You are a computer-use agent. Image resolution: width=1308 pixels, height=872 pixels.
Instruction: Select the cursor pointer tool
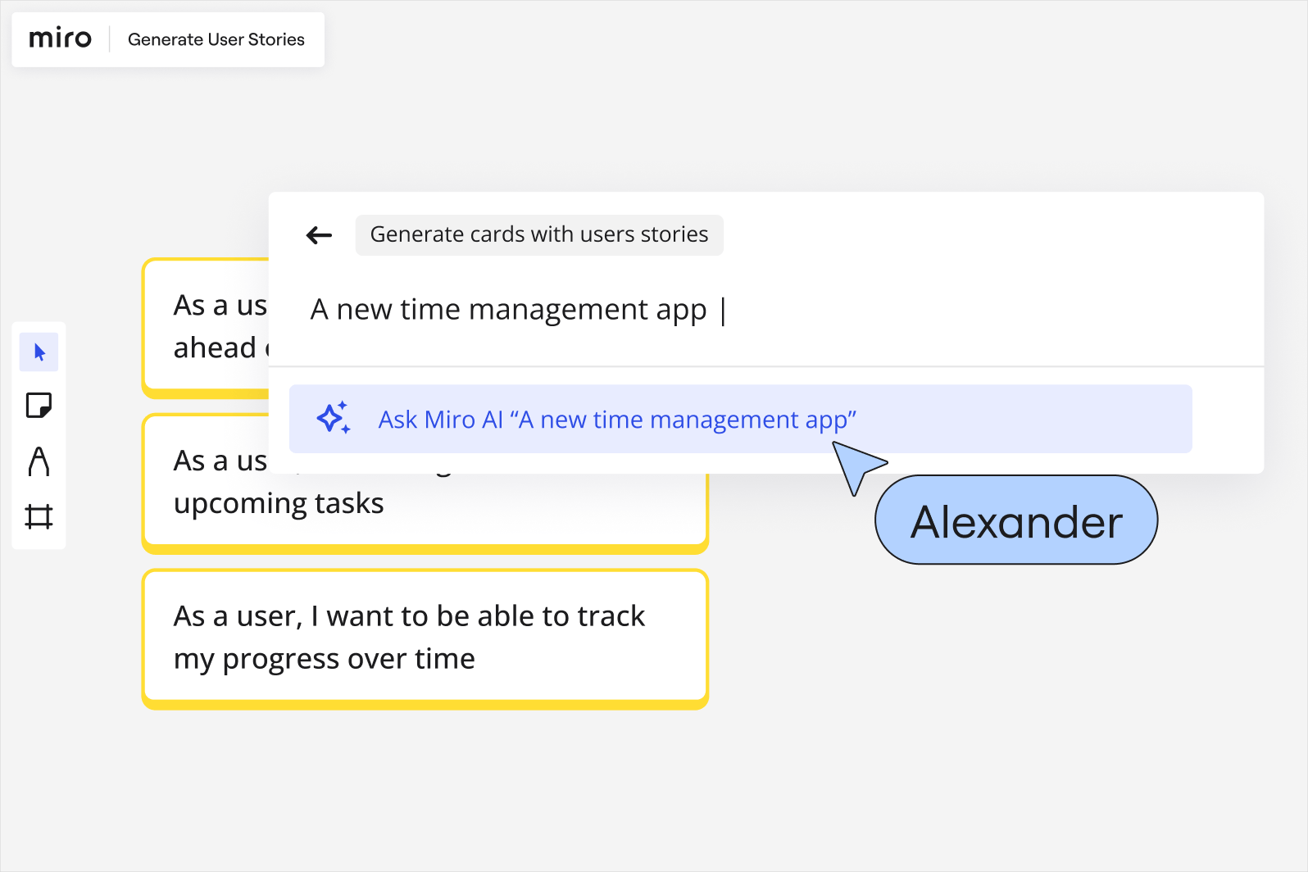(39, 352)
